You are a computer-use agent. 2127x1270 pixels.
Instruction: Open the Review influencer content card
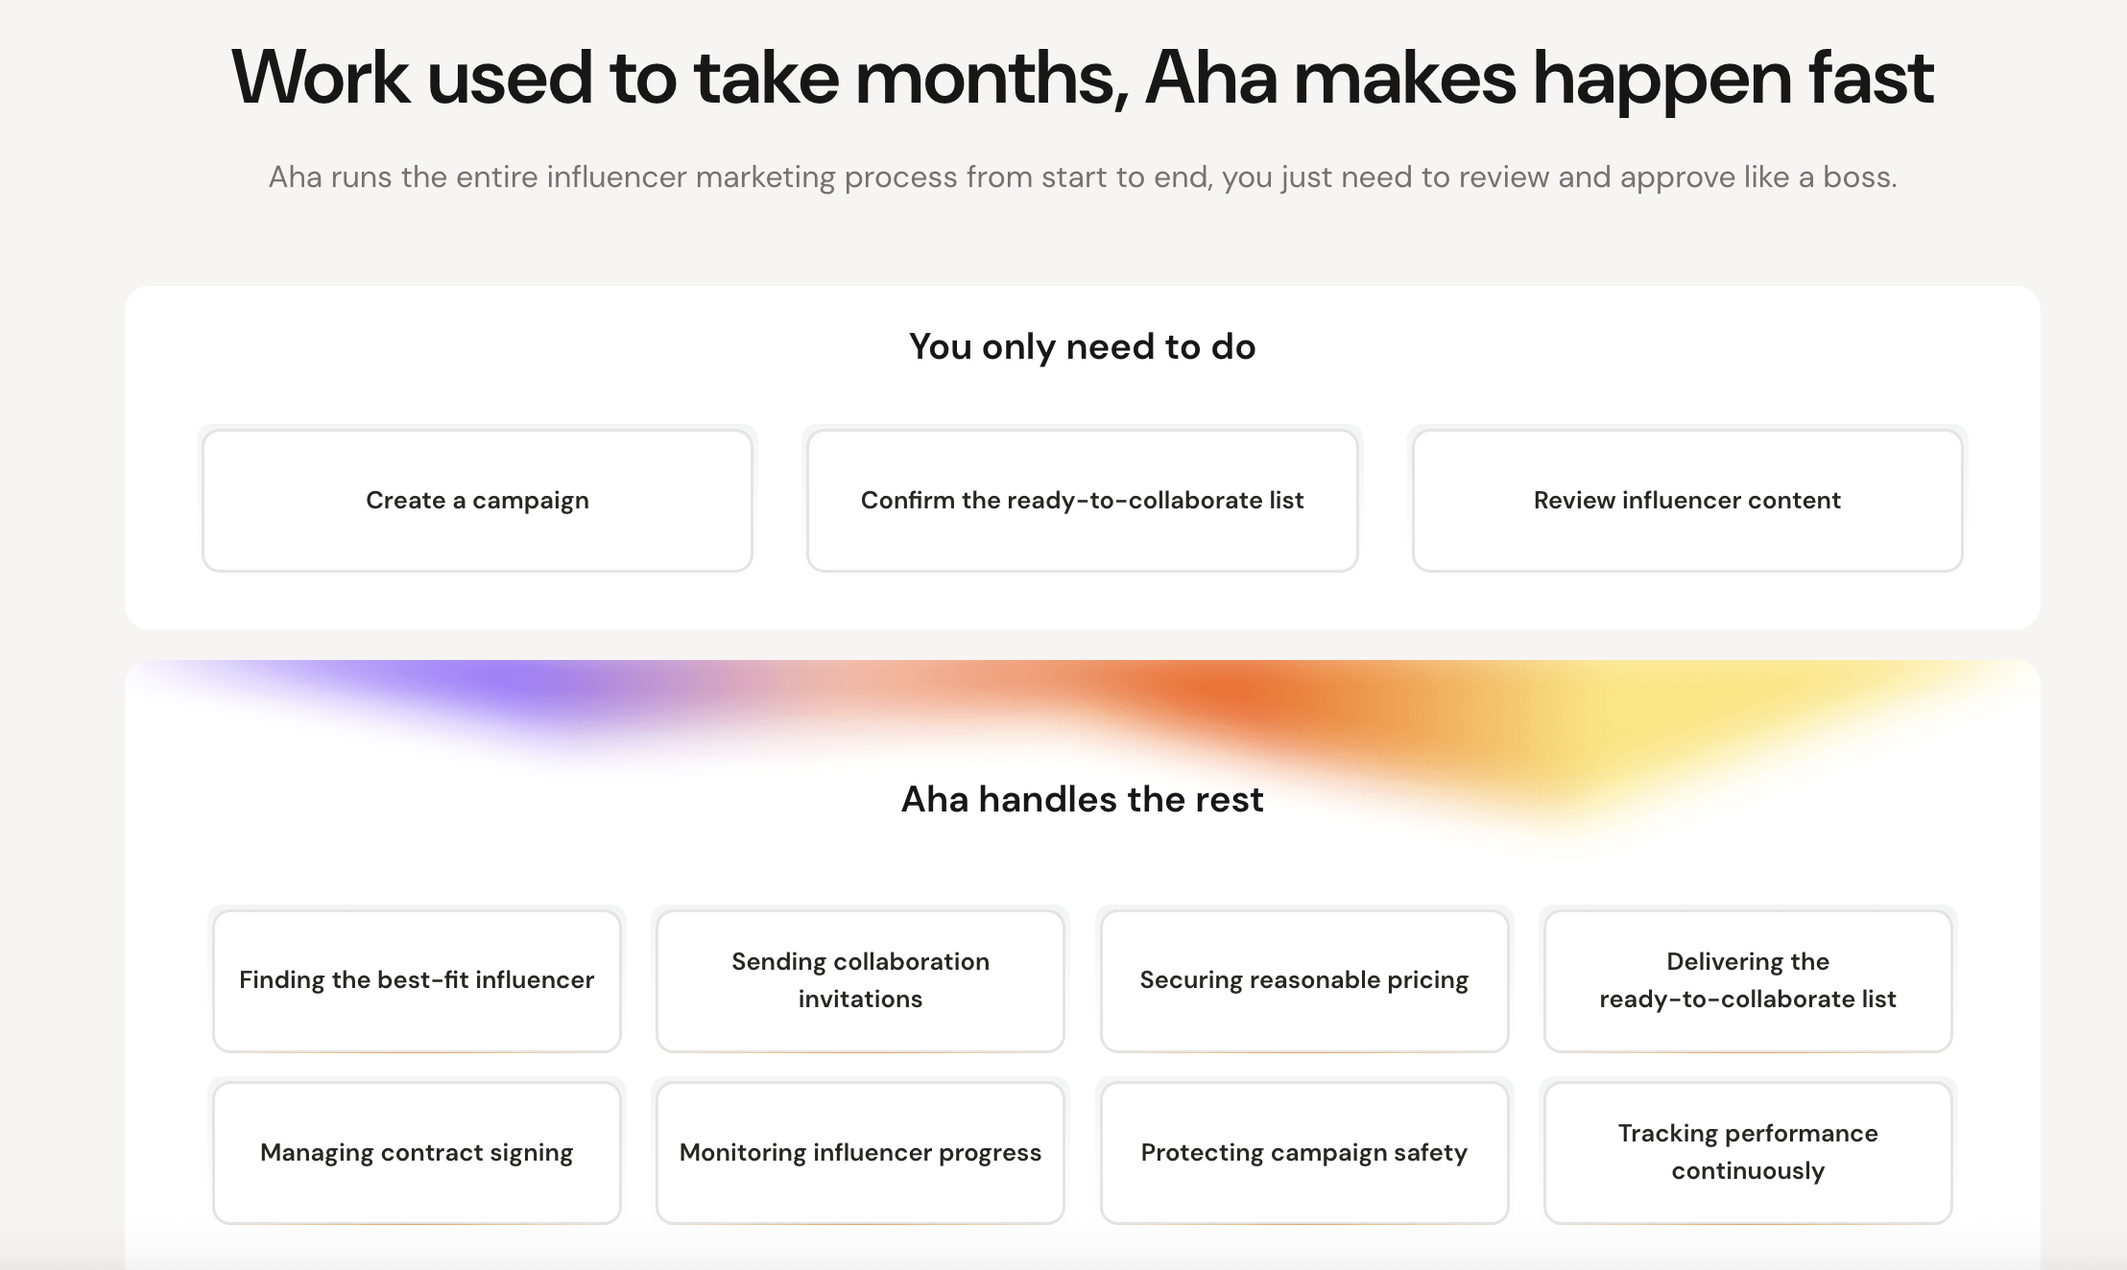(1687, 500)
